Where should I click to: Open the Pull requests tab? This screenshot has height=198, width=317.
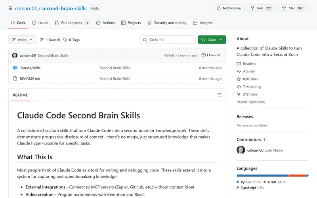(72, 23)
